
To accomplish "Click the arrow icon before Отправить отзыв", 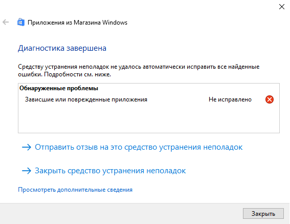I will pos(27,147).
